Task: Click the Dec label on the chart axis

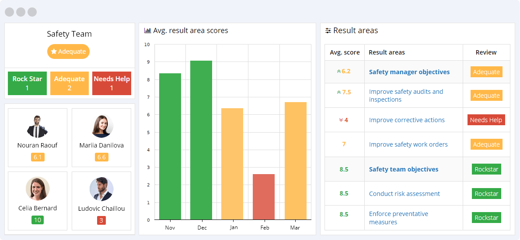Action: pyautogui.click(x=202, y=228)
